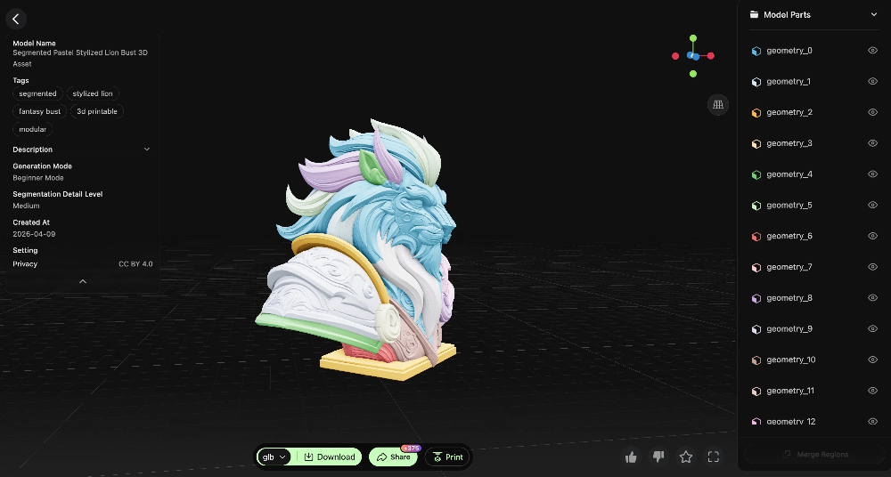Select geometry_3 cube icon

(756, 143)
